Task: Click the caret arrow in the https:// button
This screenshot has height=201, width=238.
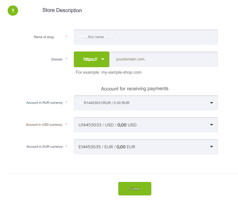Action: (x=103, y=59)
